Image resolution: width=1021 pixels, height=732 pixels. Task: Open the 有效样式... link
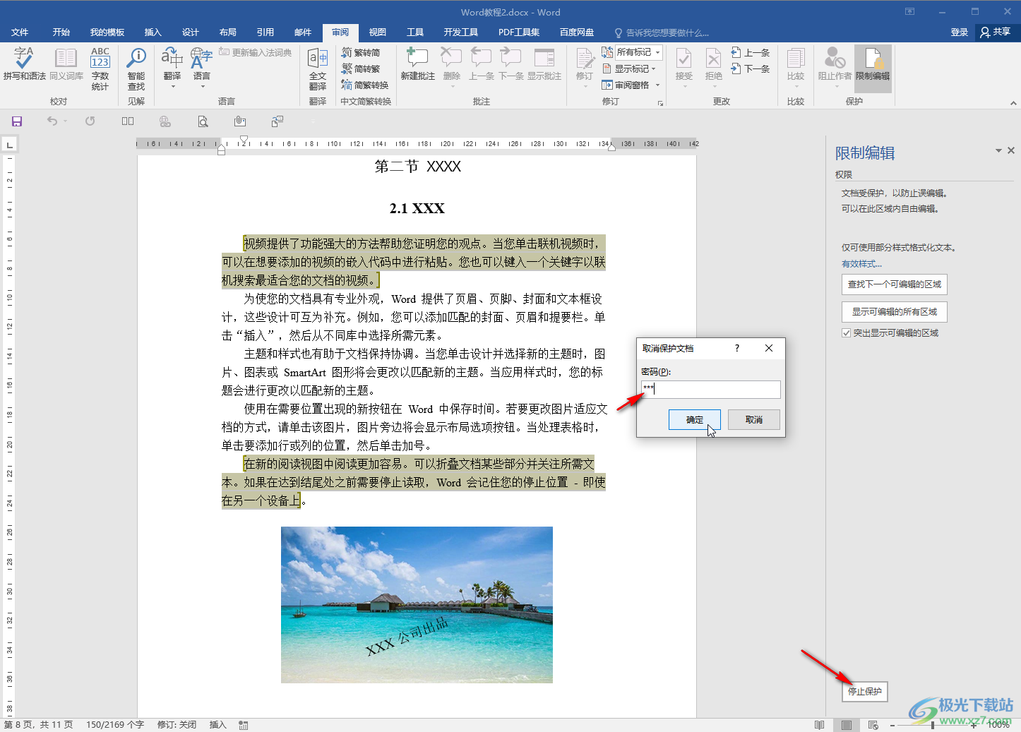(861, 264)
